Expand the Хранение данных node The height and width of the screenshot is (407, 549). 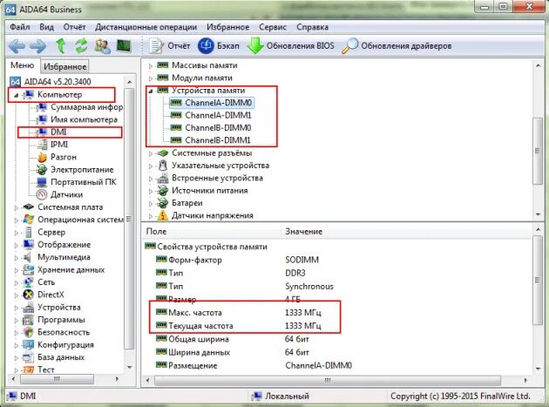coord(16,270)
